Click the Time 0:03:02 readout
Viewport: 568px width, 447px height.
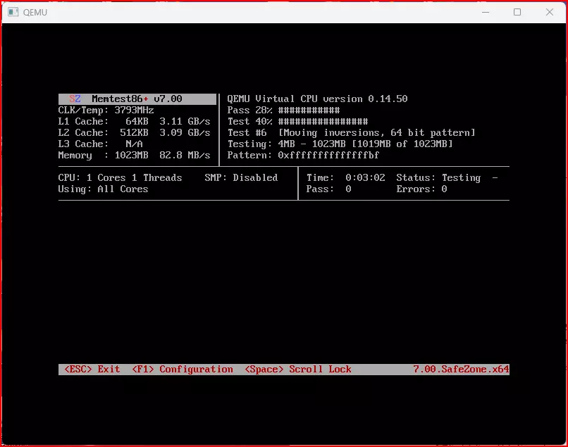(x=345, y=177)
